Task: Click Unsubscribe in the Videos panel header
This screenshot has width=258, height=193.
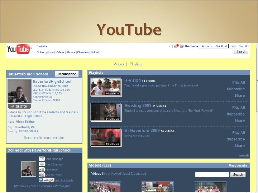Action: (238, 165)
